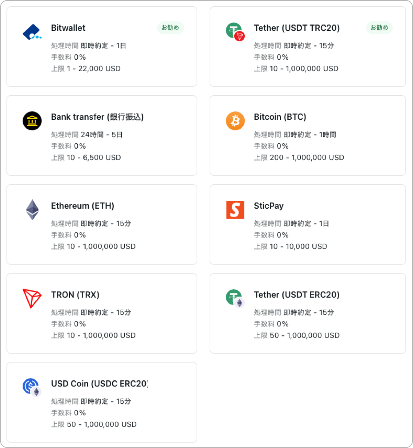This screenshot has height=448, width=413.
Task: Choose the StickPay payment title
Action: pyautogui.click(x=269, y=206)
